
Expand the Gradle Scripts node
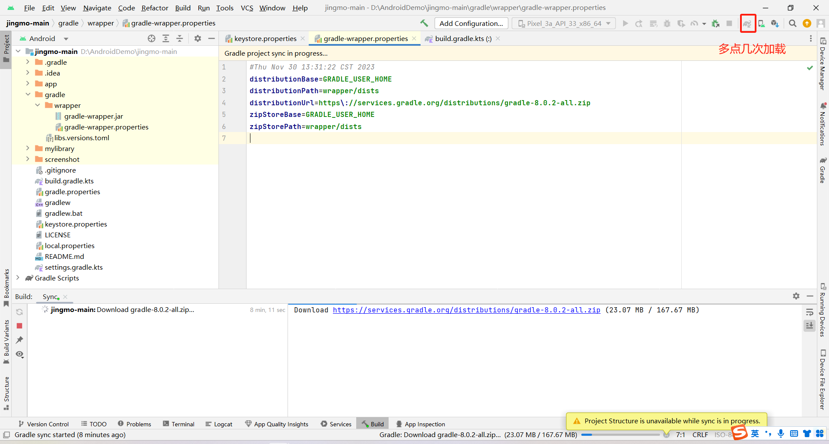point(18,278)
